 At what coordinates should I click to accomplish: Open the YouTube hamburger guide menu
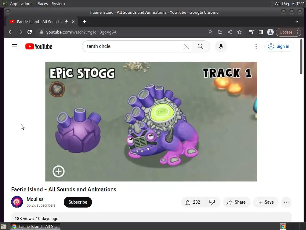point(15,46)
